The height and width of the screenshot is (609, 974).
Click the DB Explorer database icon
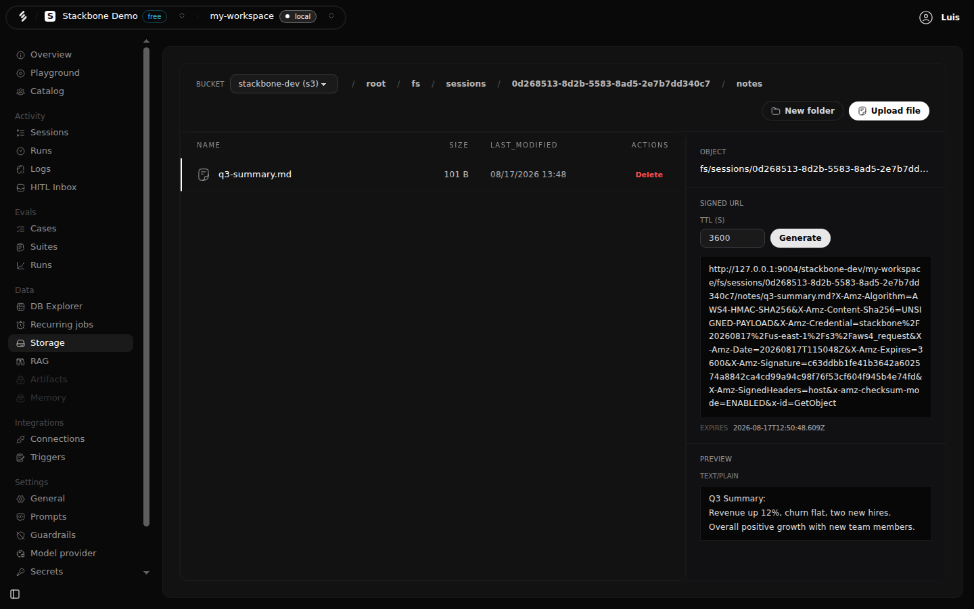click(20, 307)
